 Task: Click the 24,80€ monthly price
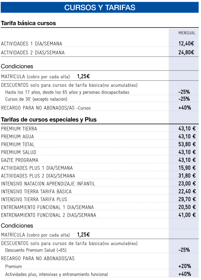186,52
